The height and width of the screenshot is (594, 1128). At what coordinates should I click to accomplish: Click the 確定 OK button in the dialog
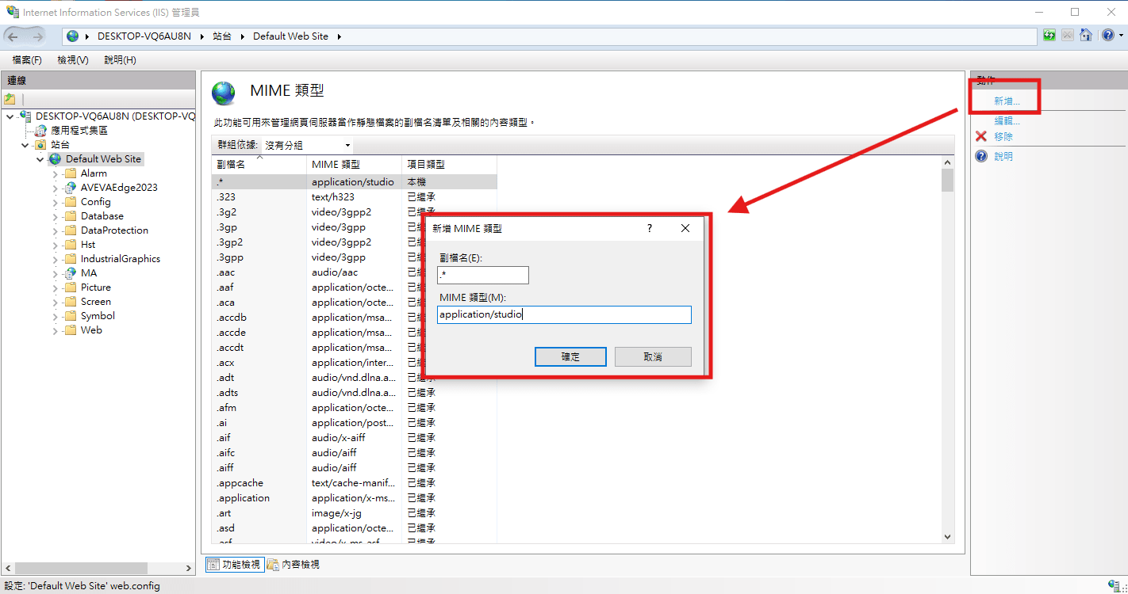(x=570, y=356)
